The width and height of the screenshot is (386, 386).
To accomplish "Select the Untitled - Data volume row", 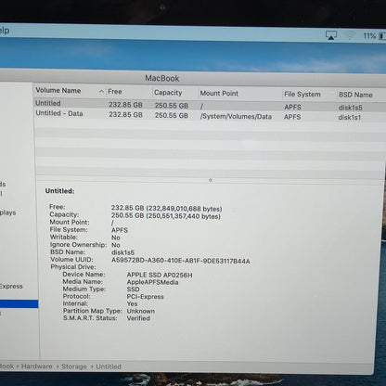I will click(210, 115).
